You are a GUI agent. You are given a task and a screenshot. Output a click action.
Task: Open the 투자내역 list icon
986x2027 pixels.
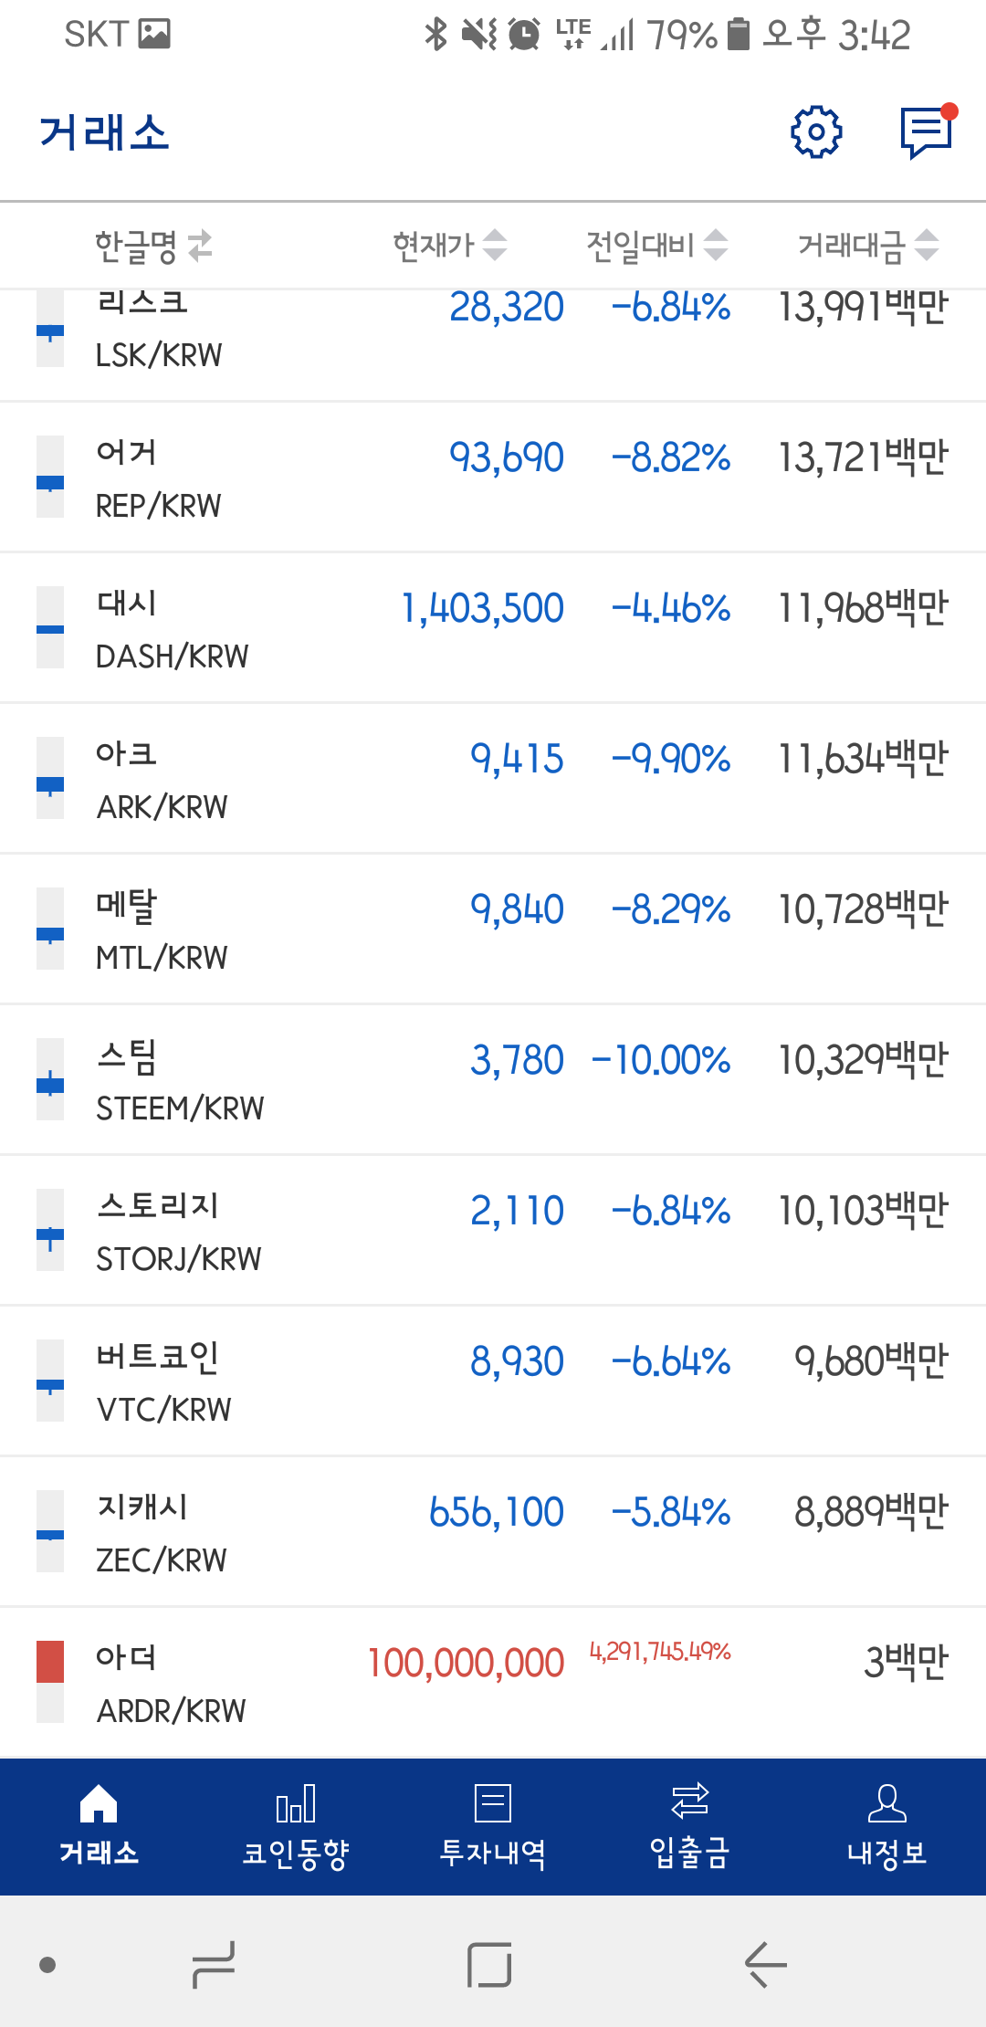coord(493,1805)
